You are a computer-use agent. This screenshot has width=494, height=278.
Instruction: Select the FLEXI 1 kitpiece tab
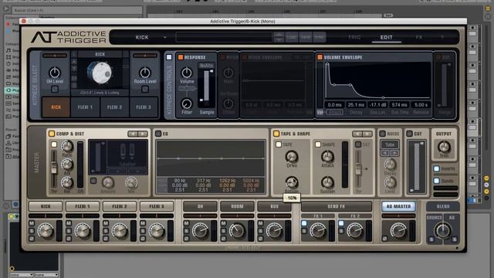coord(85,107)
